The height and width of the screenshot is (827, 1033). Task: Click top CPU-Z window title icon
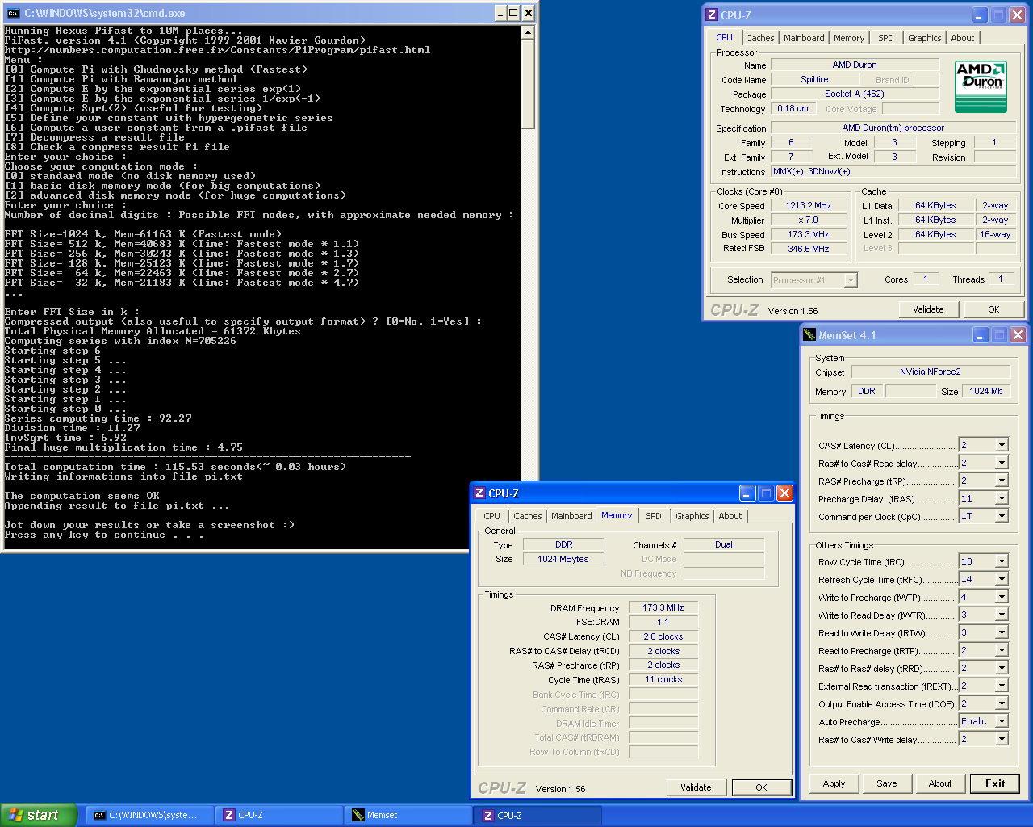[x=711, y=15]
